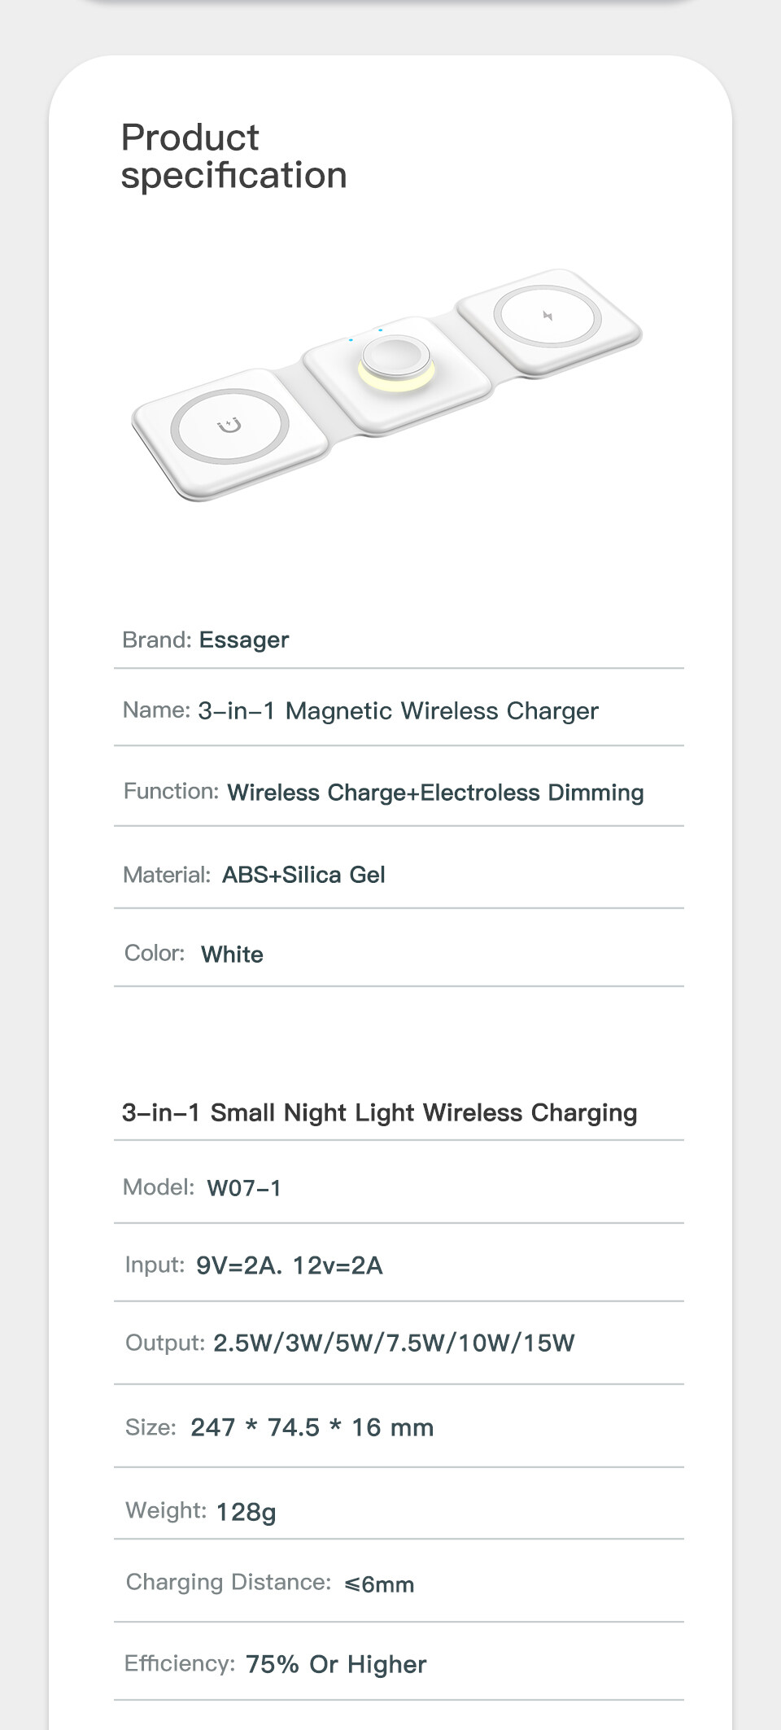The width and height of the screenshot is (781, 1730).
Task: Click the "75% Or Higher" efficiency value
Action: [x=336, y=1664]
